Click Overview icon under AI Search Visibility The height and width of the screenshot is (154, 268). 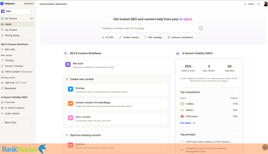pyautogui.click(x=2, y=102)
